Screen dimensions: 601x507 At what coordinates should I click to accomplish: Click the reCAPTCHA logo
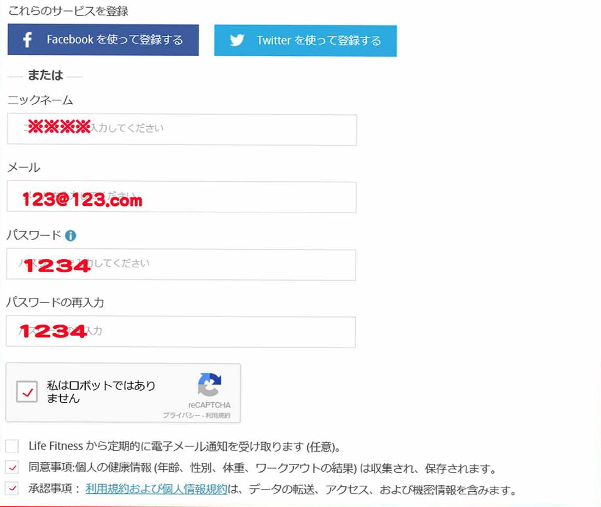[210, 385]
